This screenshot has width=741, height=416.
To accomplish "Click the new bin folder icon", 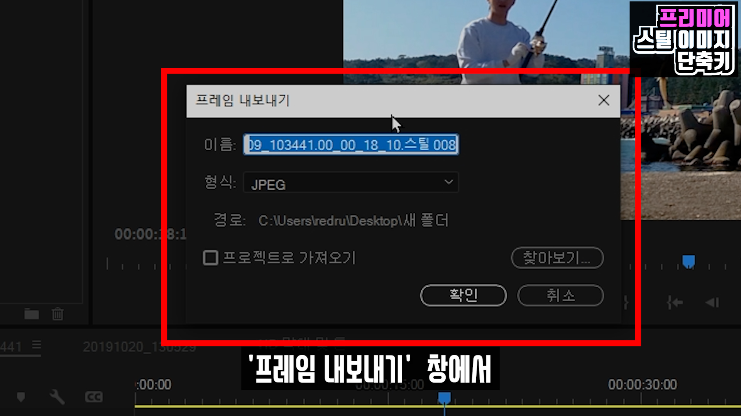I will pos(31,314).
